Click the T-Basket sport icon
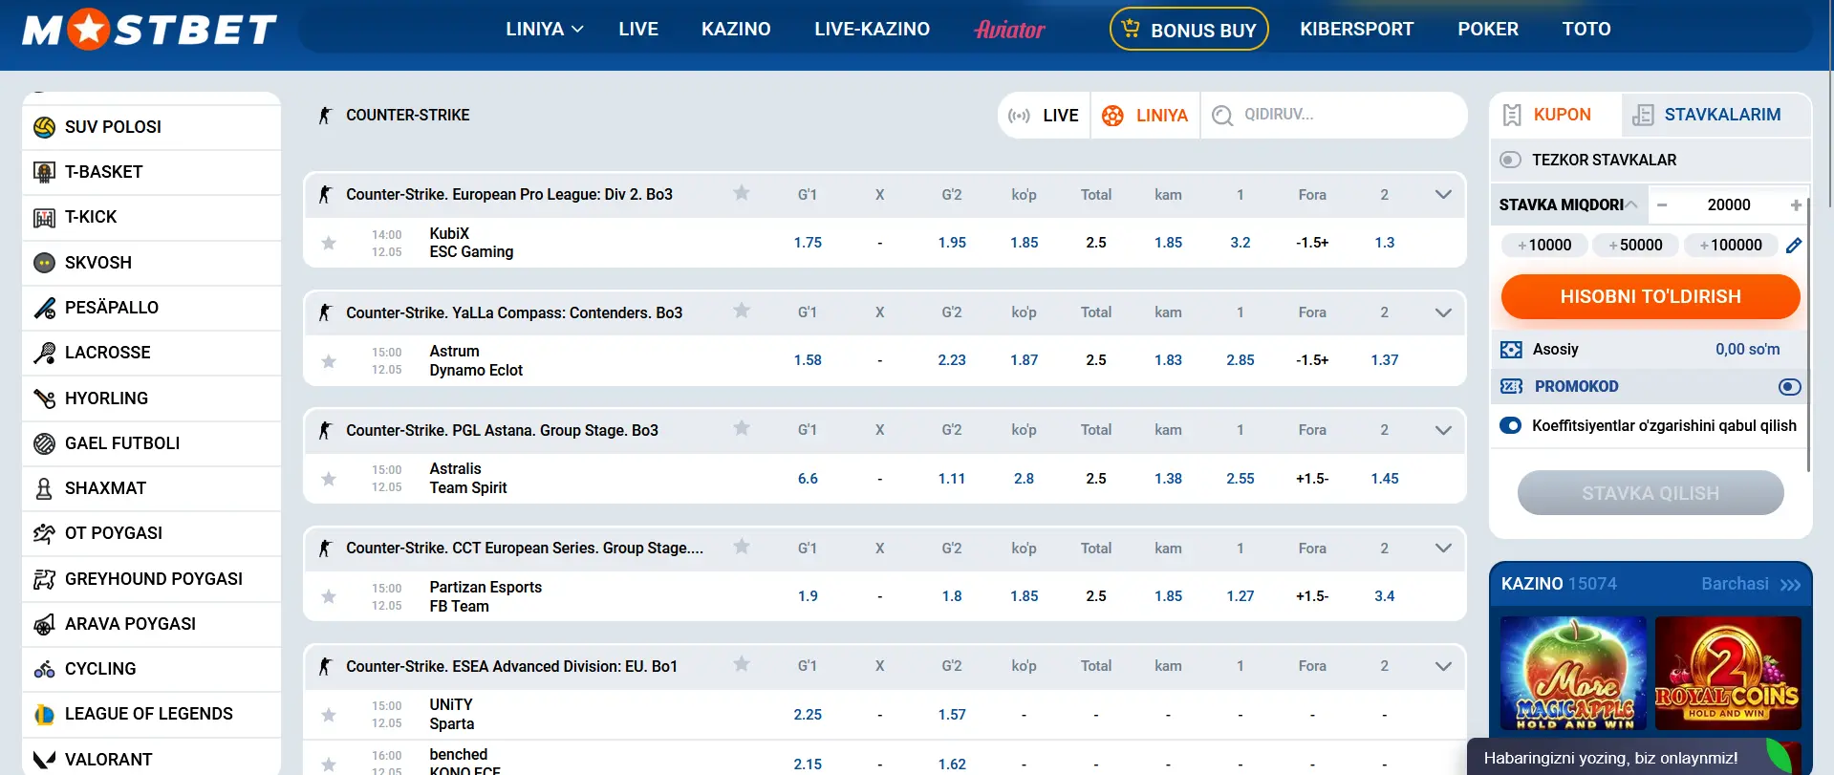Viewport: 1834px width, 775px height. [x=44, y=172]
